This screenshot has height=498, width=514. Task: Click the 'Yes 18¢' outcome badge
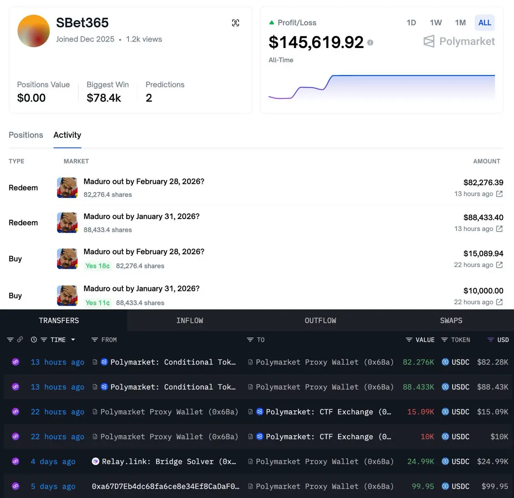coord(98,266)
